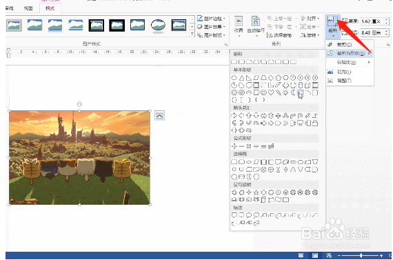Choose the trapezoid in basic shapes
The width and height of the screenshot is (393, 260).
[263, 78]
